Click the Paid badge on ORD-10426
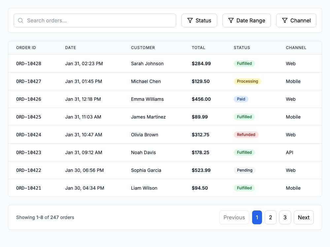 click(x=241, y=99)
